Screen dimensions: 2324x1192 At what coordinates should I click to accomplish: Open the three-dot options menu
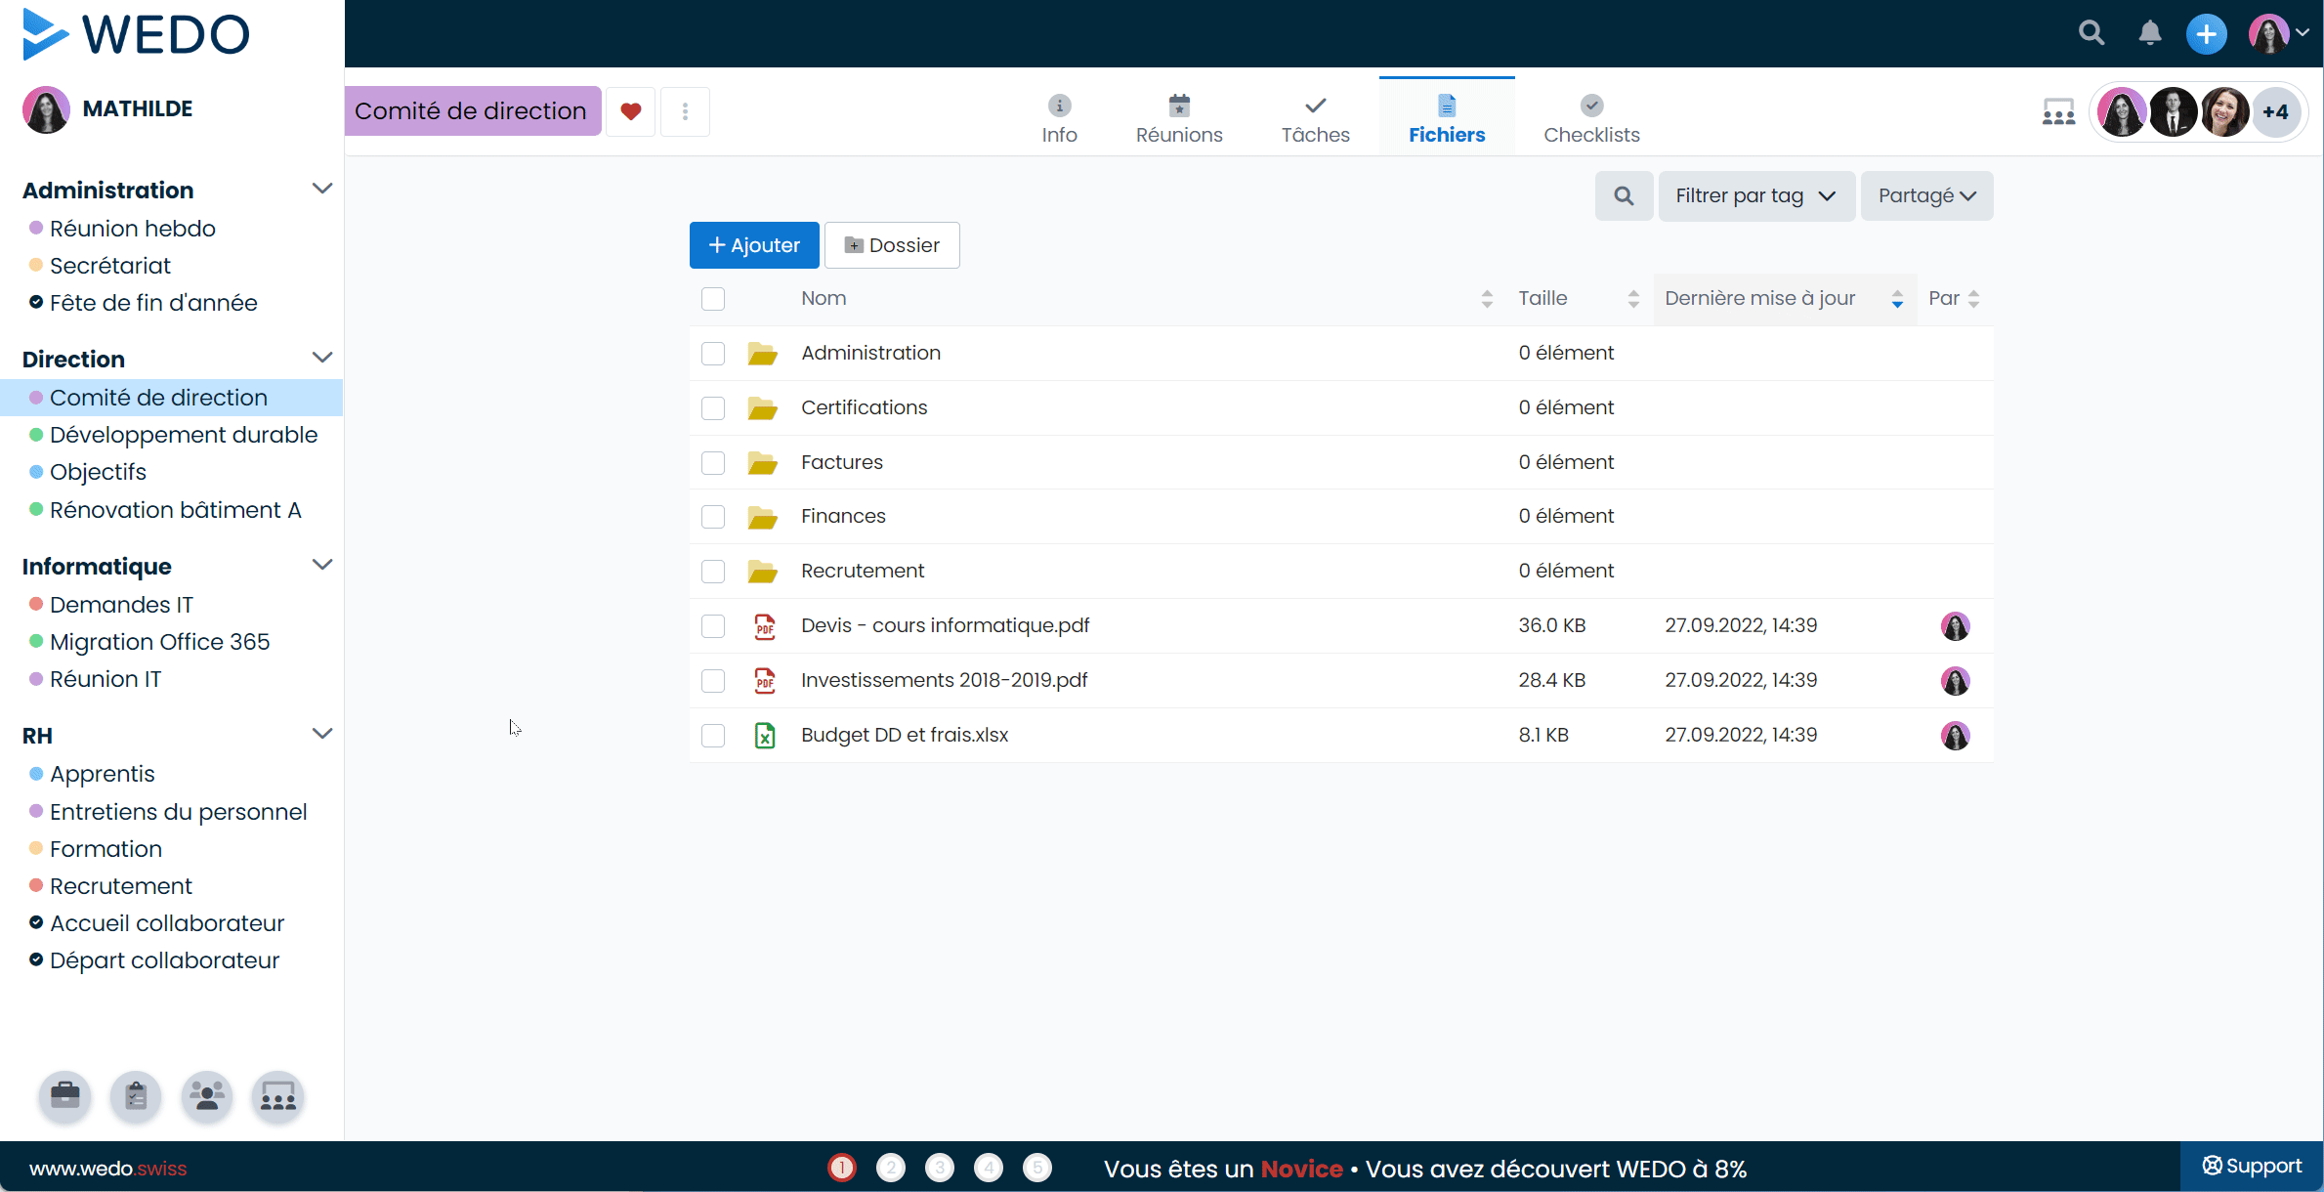coord(685,111)
